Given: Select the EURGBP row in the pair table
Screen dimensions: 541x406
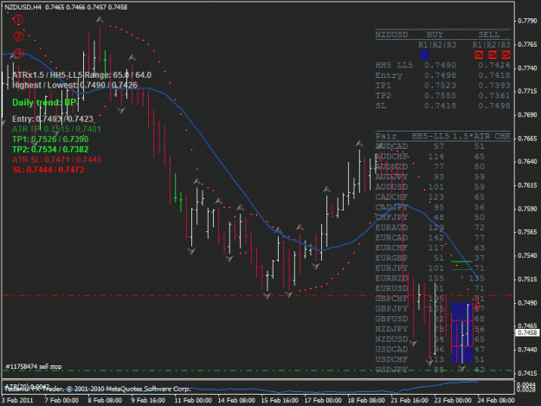Looking at the screenshot, I should click(430, 258).
